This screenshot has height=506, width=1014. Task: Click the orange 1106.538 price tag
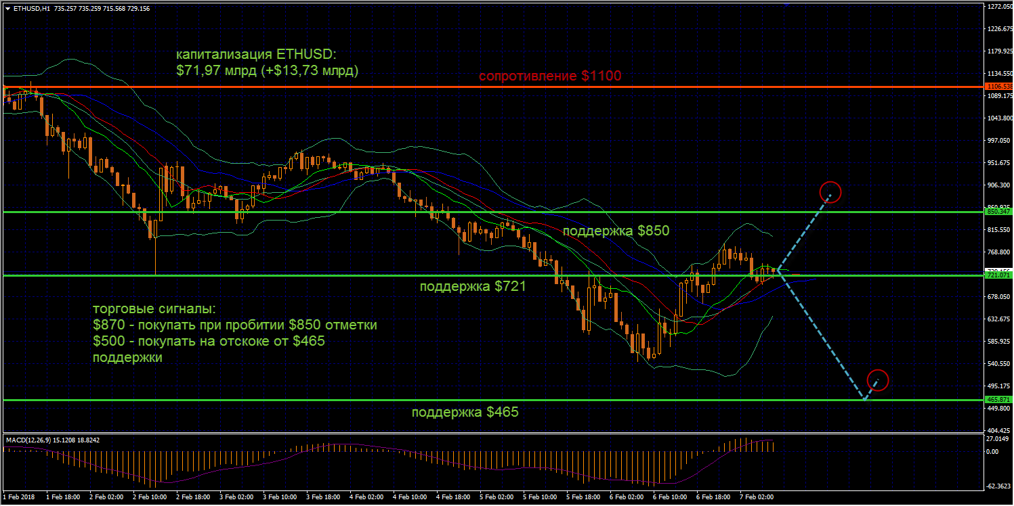998,87
